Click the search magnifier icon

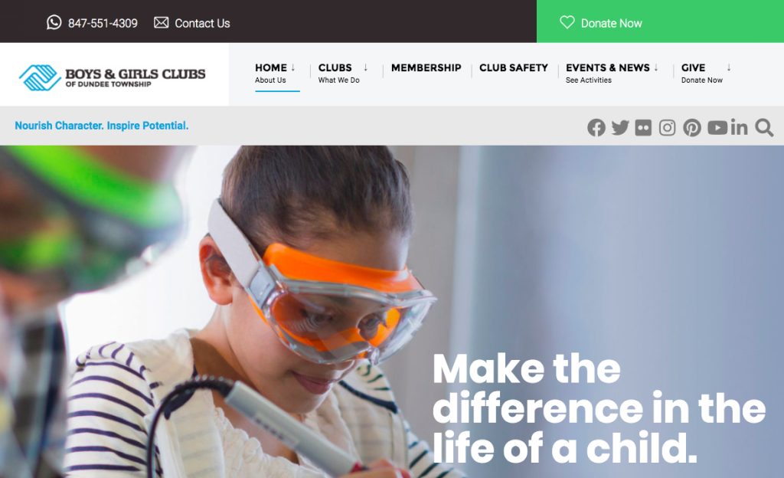point(764,127)
